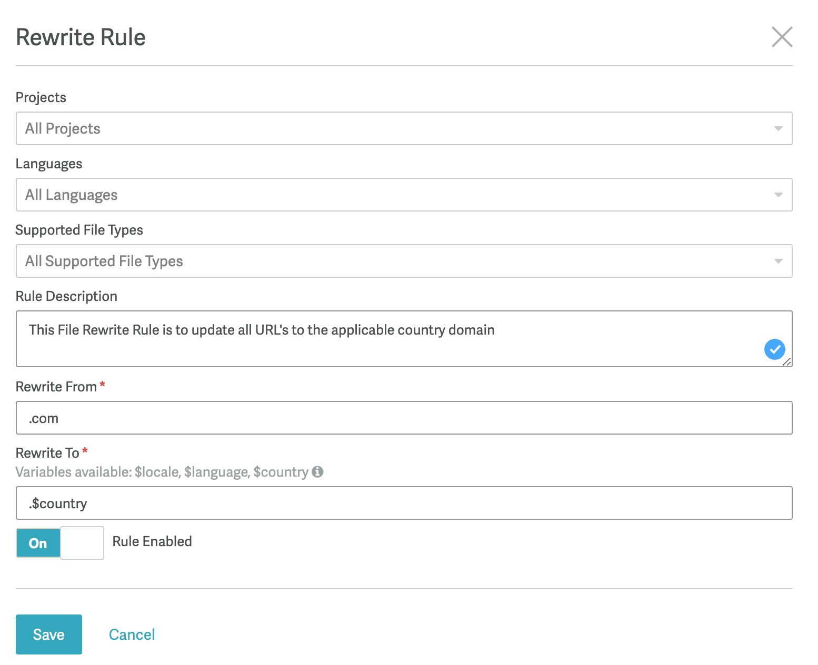Click the Rule Description text area

click(404, 338)
